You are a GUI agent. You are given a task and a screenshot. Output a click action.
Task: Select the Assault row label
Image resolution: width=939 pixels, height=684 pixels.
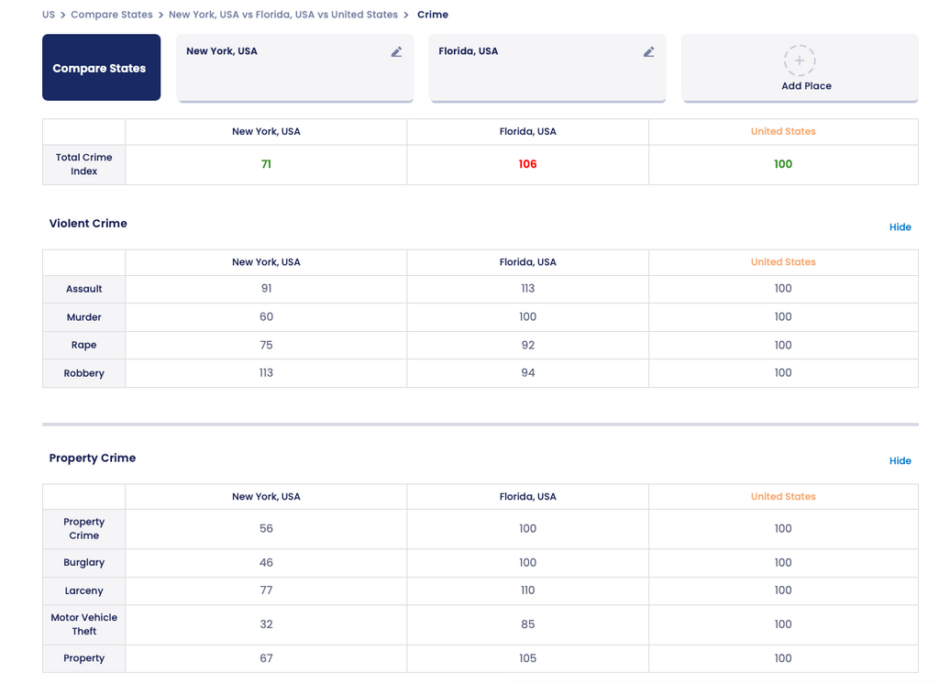pyautogui.click(x=84, y=289)
